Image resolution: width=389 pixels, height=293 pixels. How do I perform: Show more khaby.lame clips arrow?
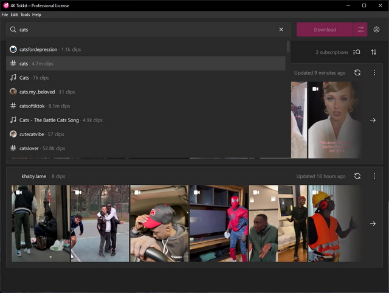(x=373, y=224)
